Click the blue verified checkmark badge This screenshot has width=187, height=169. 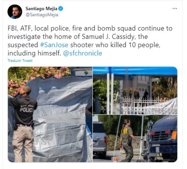point(61,9)
